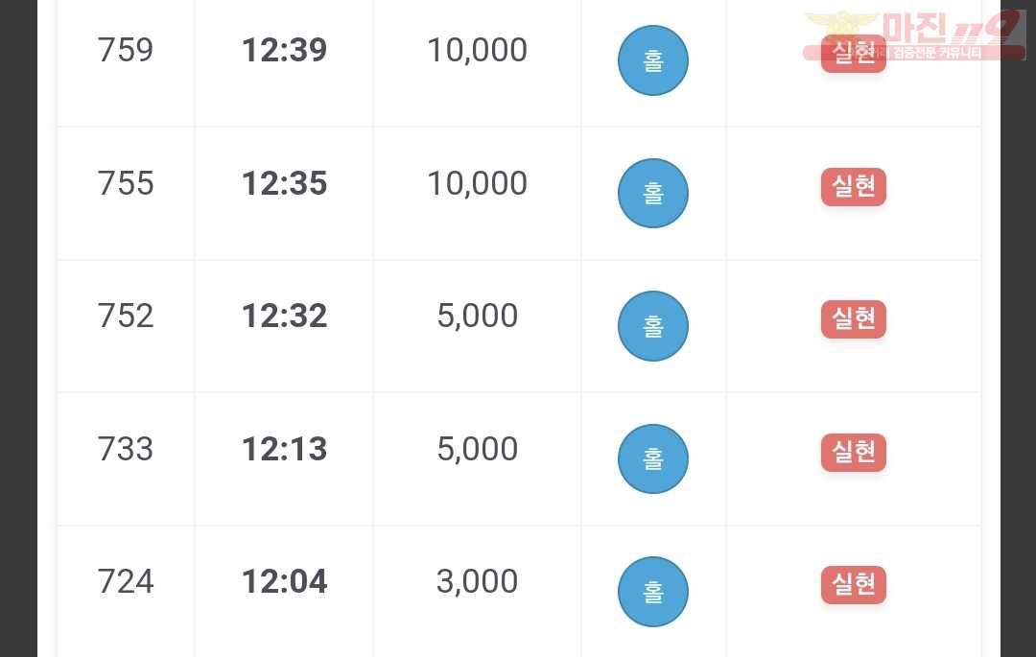Viewport: 1036px width, 657px height.
Task: Click the 5,000 amount in row 733
Action: pos(477,449)
